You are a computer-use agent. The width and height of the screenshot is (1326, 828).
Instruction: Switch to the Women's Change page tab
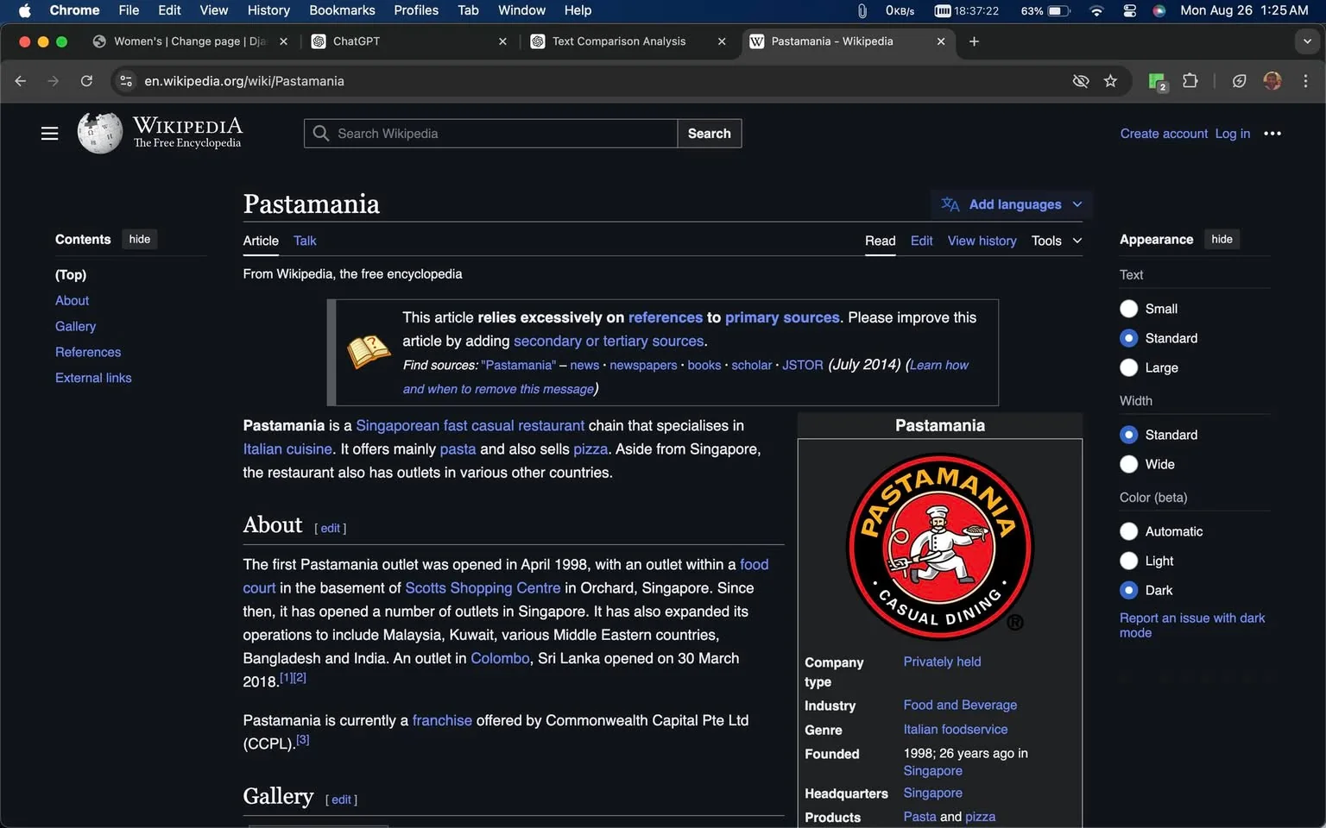(189, 41)
